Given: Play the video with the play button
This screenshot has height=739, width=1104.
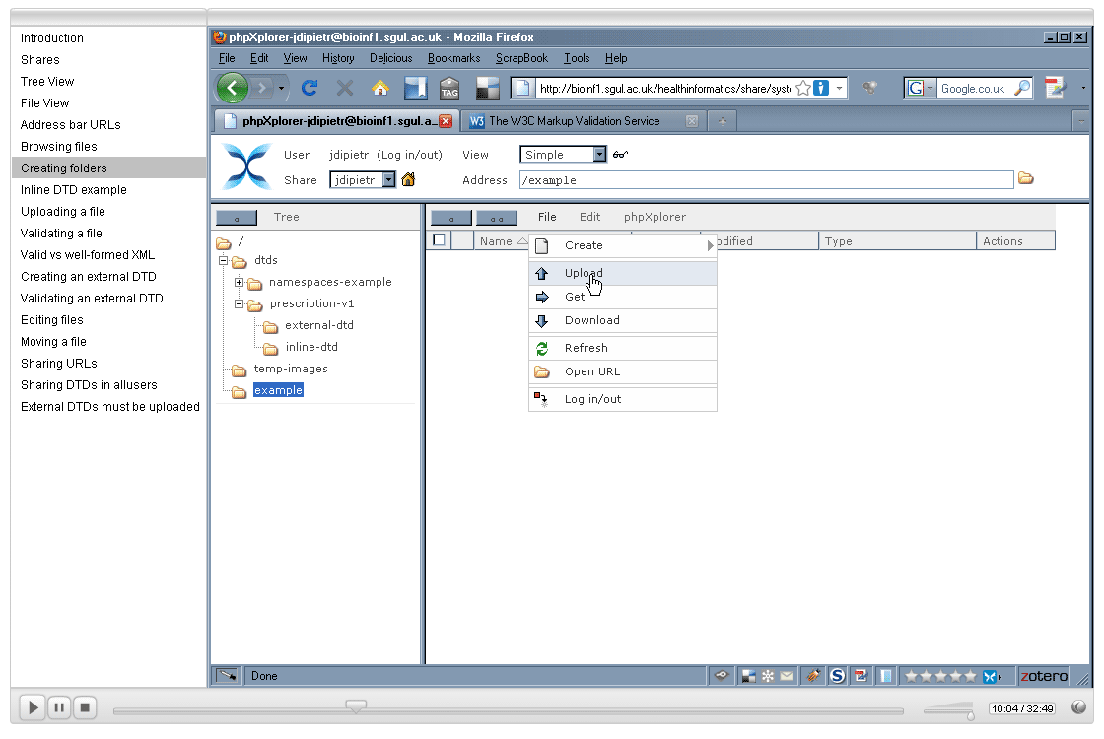Looking at the screenshot, I should click(x=33, y=707).
